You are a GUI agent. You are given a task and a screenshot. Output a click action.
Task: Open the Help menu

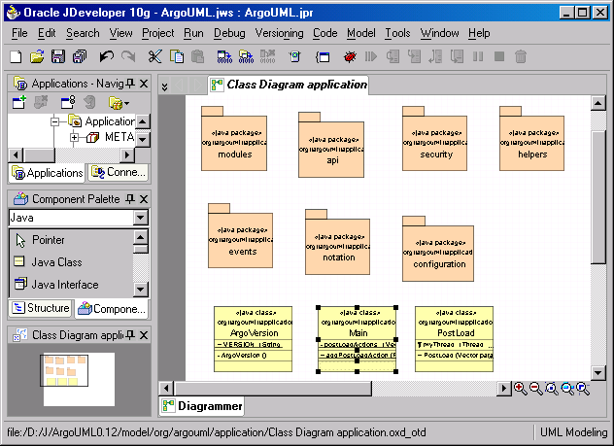479,33
